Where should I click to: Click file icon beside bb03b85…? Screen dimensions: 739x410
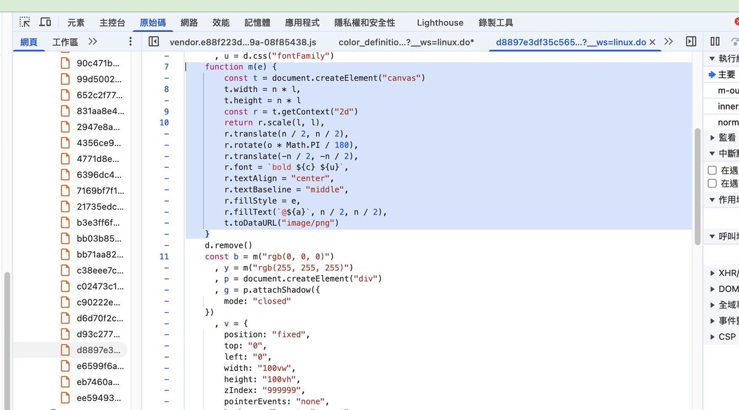tap(65, 239)
